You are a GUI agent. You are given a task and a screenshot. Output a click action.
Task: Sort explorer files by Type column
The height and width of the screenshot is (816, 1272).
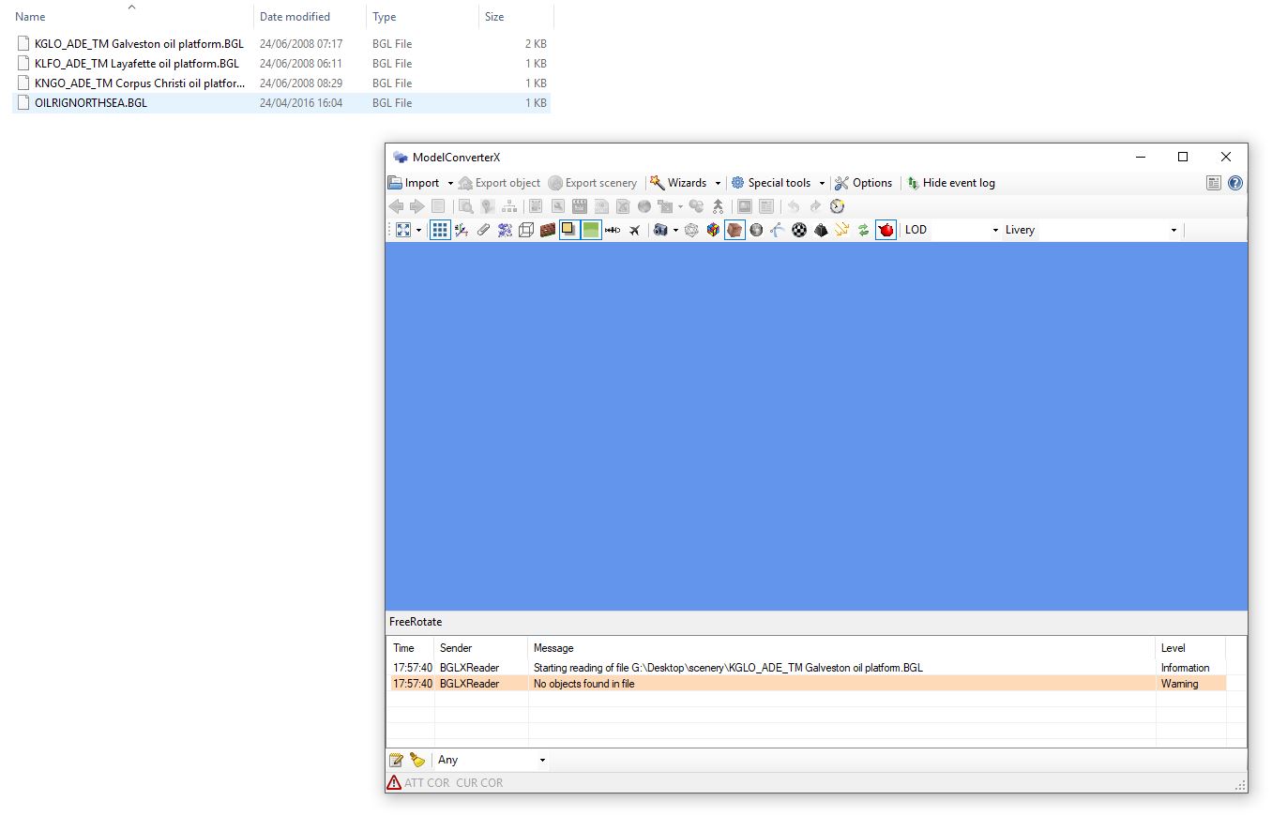point(422,16)
